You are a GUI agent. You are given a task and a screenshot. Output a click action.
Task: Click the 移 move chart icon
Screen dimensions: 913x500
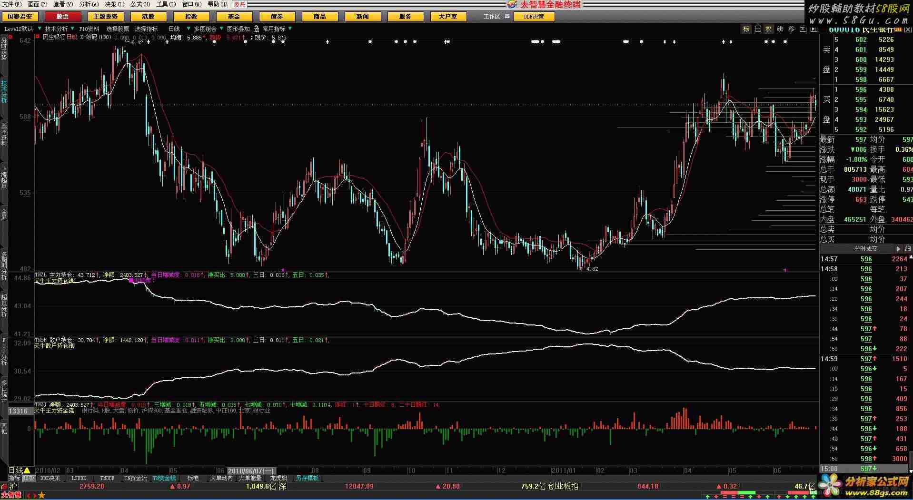[791, 29]
